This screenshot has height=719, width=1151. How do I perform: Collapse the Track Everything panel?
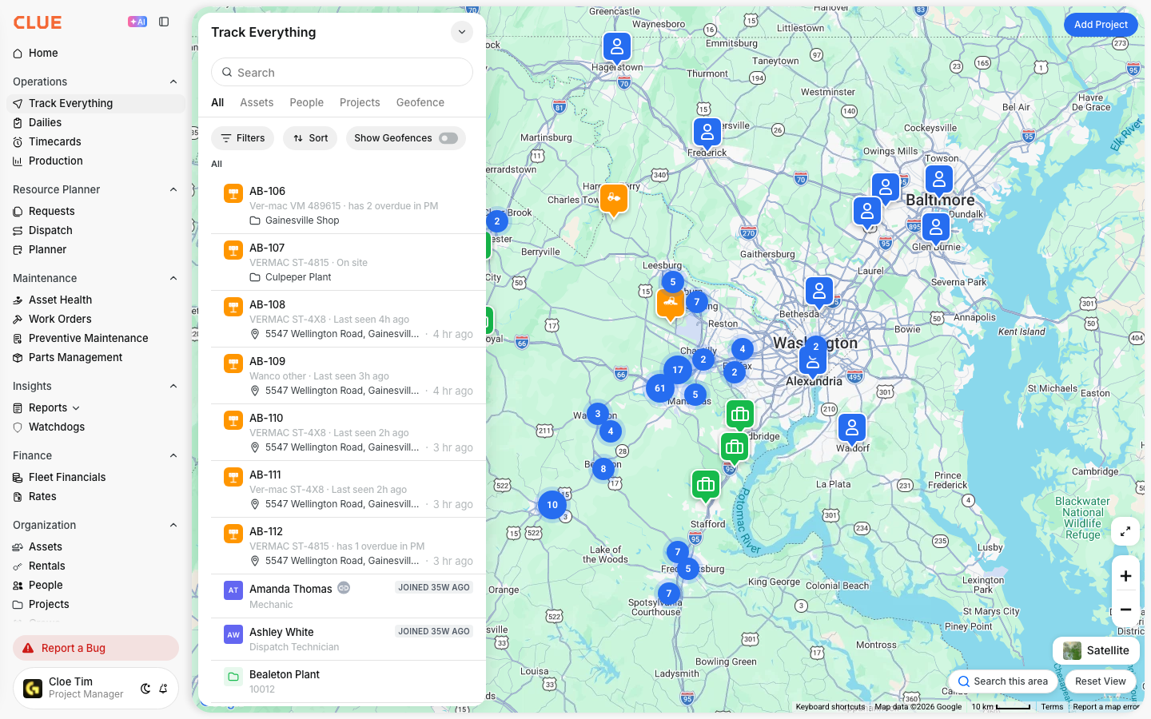pyautogui.click(x=462, y=32)
